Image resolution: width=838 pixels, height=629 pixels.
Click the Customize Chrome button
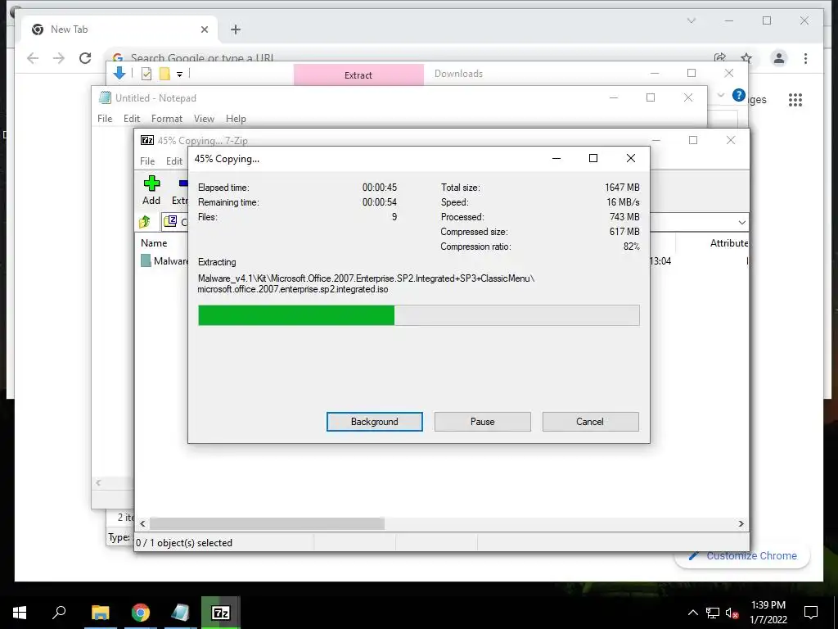point(743,556)
